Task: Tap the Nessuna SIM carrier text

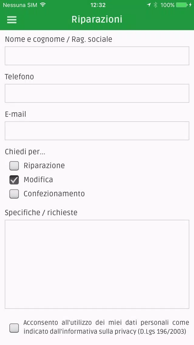Action: tap(20, 5)
